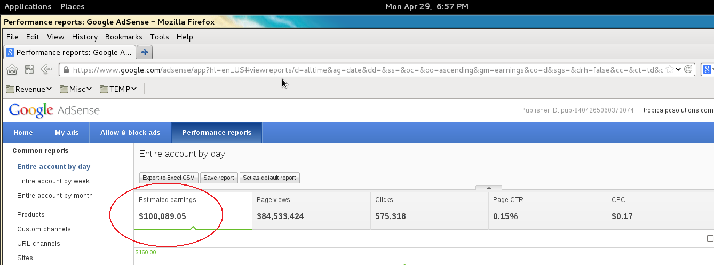Go to AdSense Home tab
The width and height of the screenshot is (714, 265).
[x=23, y=133]
